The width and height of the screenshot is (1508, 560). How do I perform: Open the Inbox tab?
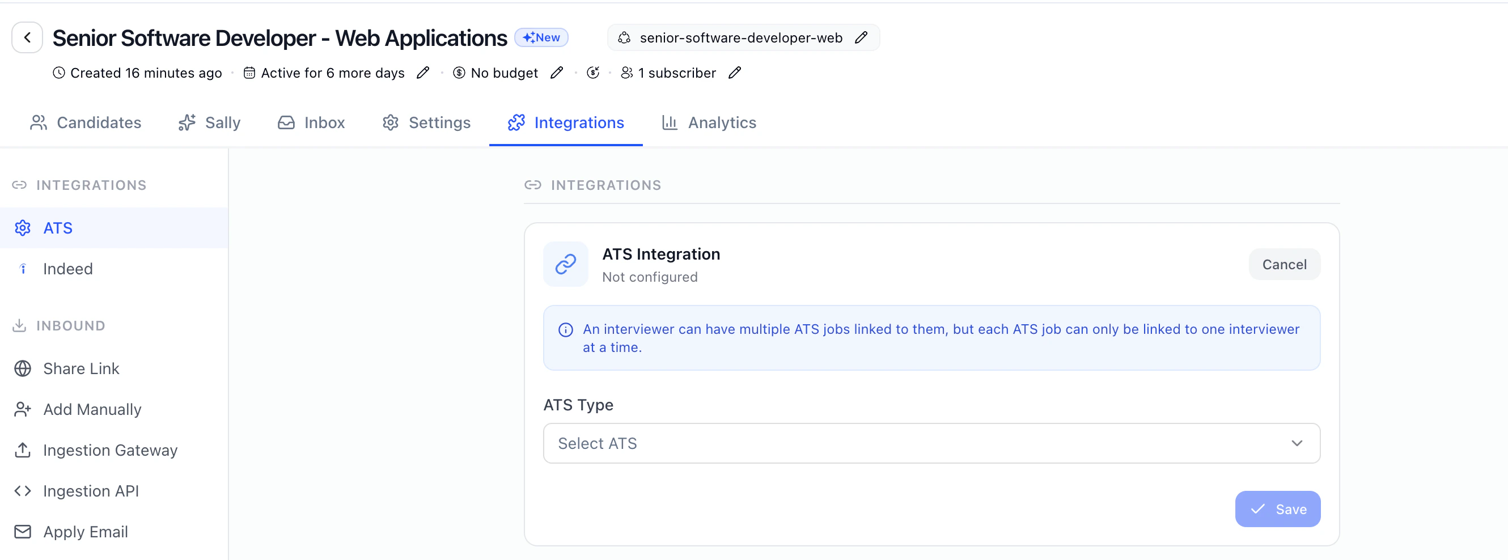pyautogui.click(x=311, y=122)
